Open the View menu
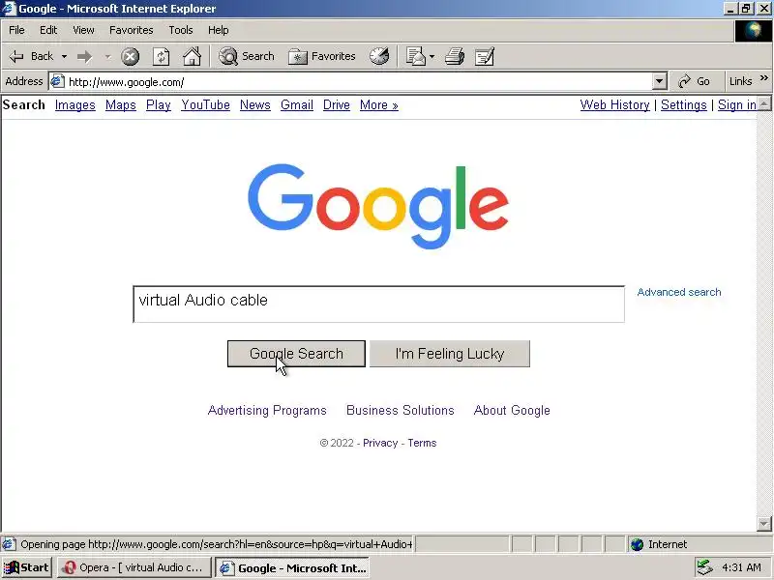The height and width of the screenshot is (580, 774). [83, 30]
